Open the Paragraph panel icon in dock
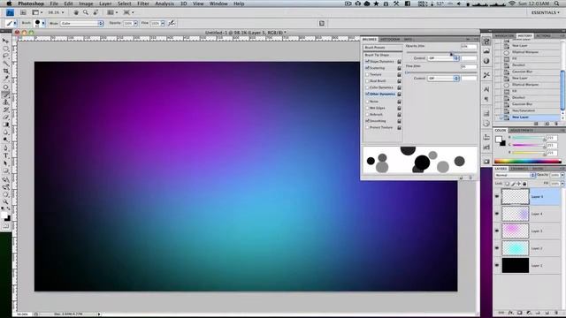Screen dimensions: 566x318 [x=486, y=99]
